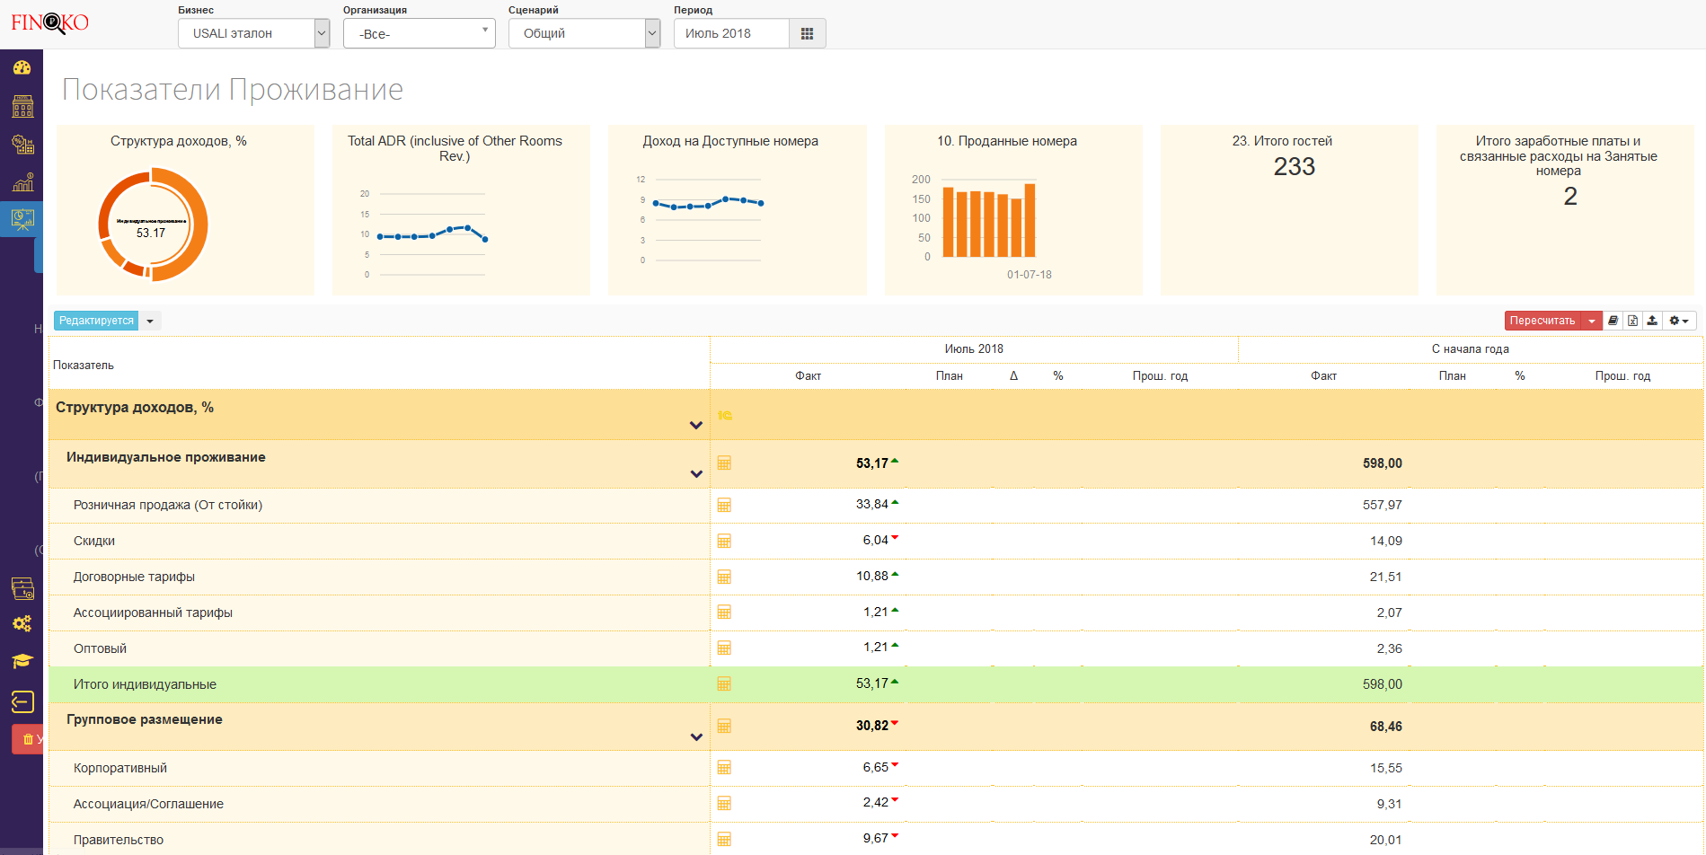1706x855 pixels.
Task: Open the gears settings icon in sidebar
Action: [x=22, y=623]
